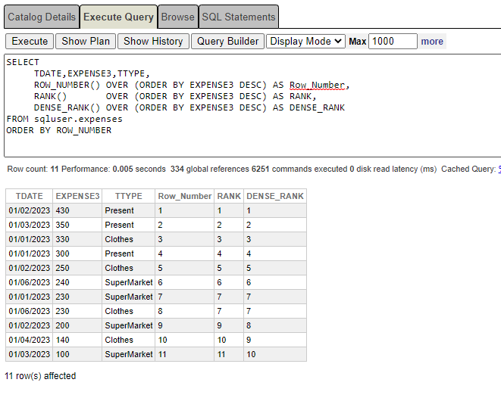Screen dimensions: 501x395
Task: Select the Execute Query tab
Action: point(118,17)
